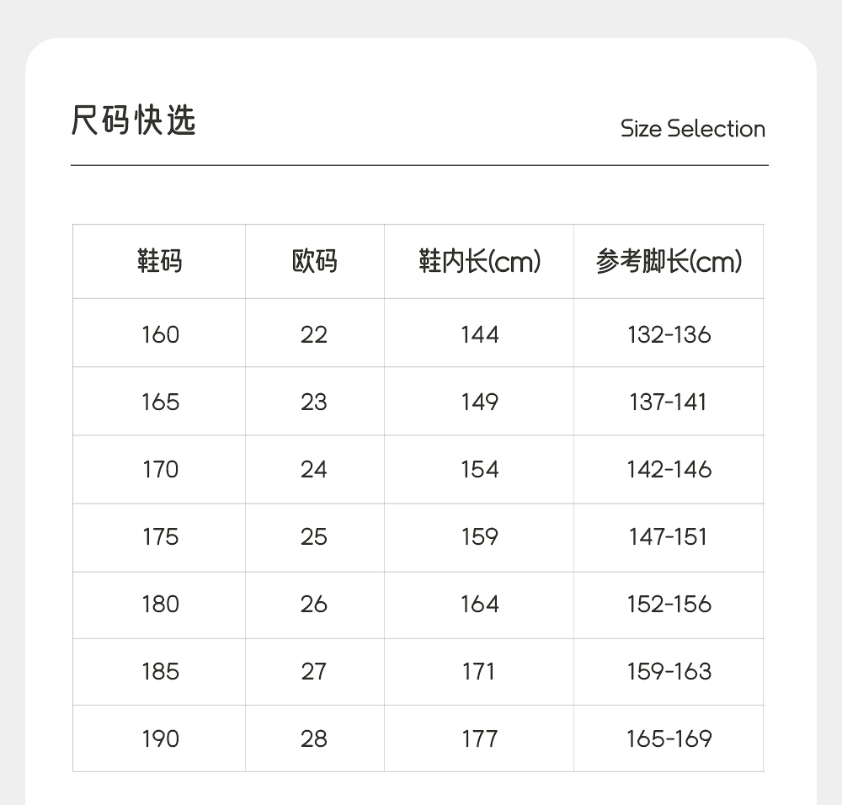Select inner length 171 cell
The height and width of the screenshot is (805, 842).
point(479,671)
